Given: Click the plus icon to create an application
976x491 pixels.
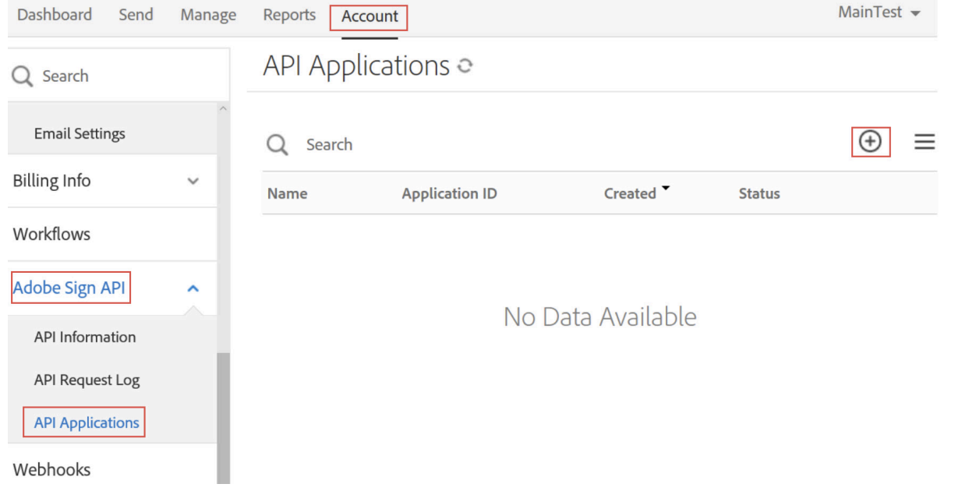Looking at the screenshot, I should (870, 141).
